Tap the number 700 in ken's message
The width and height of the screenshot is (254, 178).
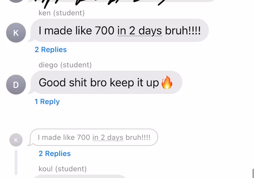[104, 31]
